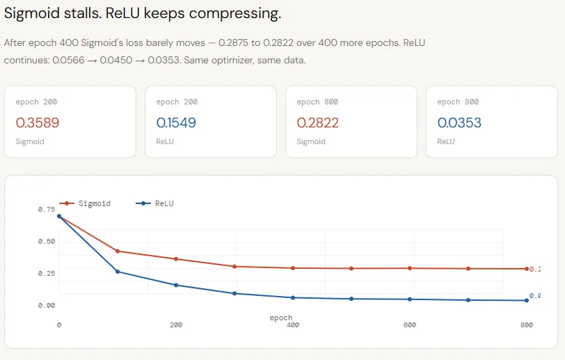Click the Sigmoid data point at epoch 100

click(x=118, y=251)
